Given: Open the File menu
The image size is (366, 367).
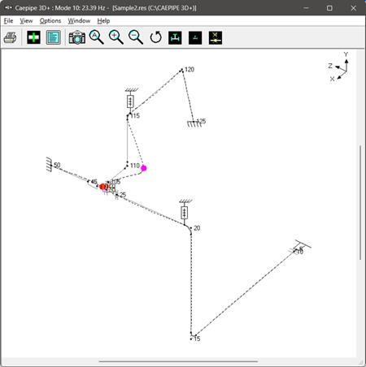Looking at the screenshot, I should (x=8, y=21).
